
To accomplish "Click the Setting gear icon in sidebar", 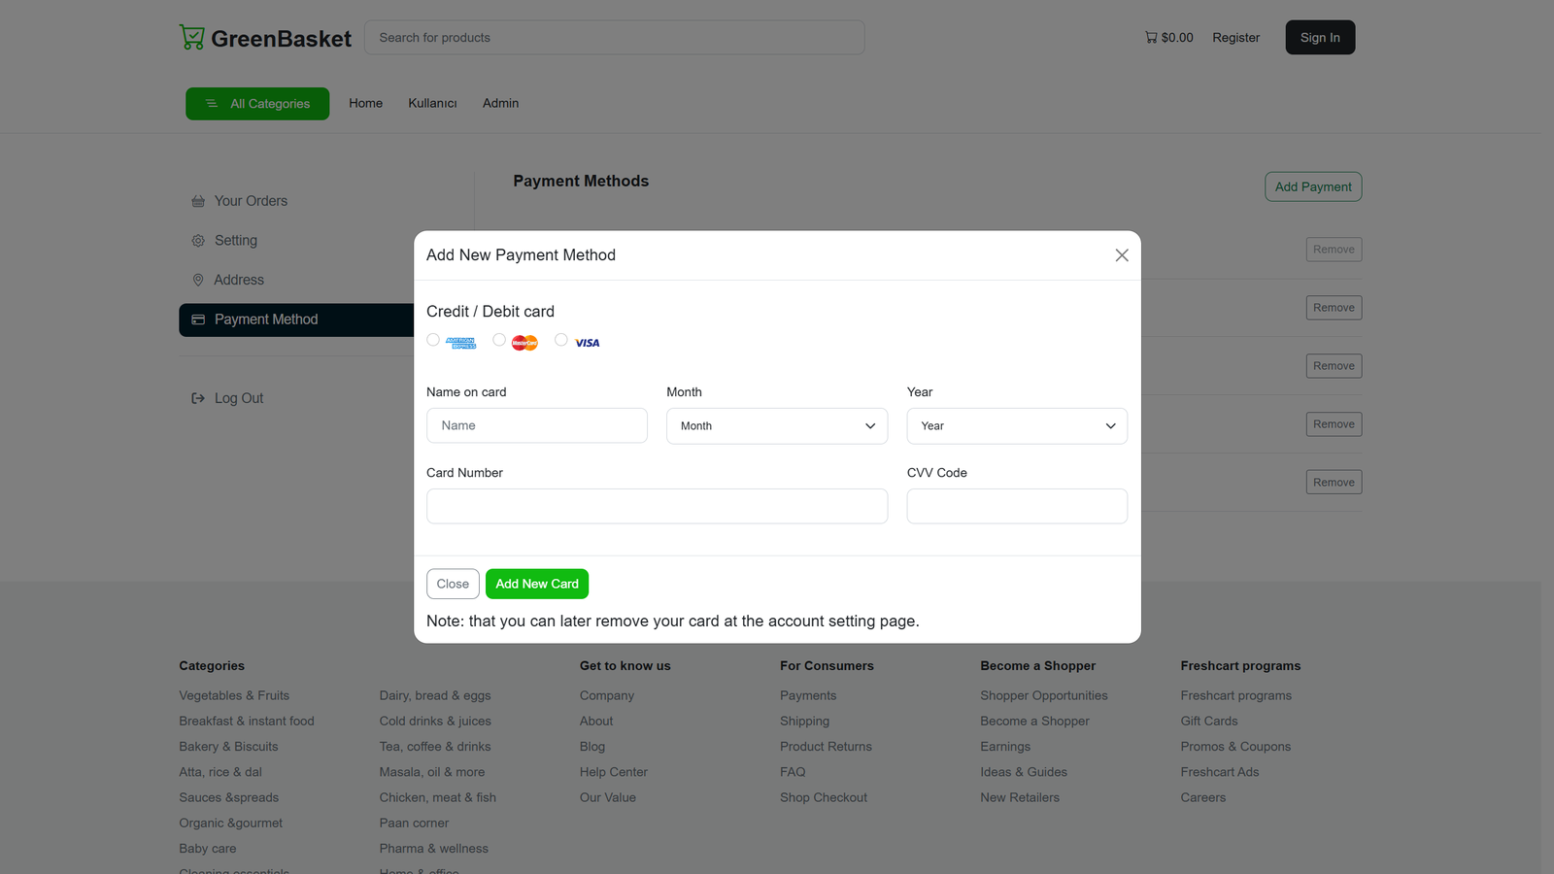I will pyautogui.click(x=198, y=241).
